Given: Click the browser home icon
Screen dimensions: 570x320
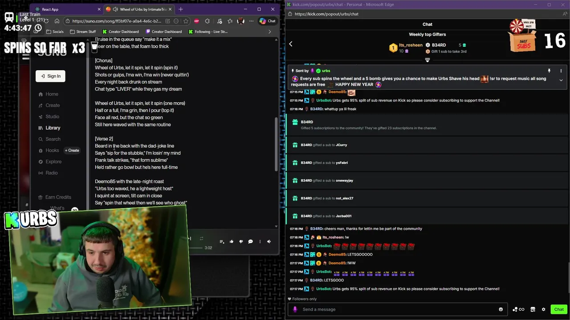Looking at the screenshot, I should click(57, 21).
